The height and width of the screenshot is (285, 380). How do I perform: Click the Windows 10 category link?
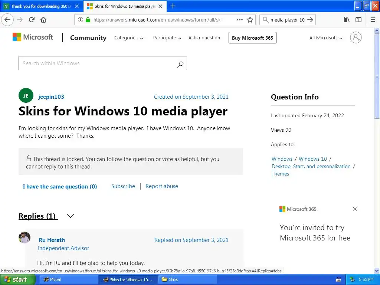(312, 159)
